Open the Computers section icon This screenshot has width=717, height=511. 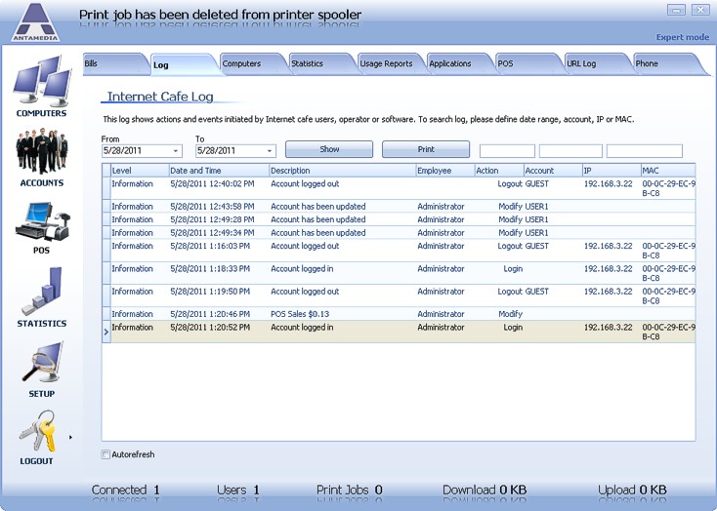tap(42, 81)
